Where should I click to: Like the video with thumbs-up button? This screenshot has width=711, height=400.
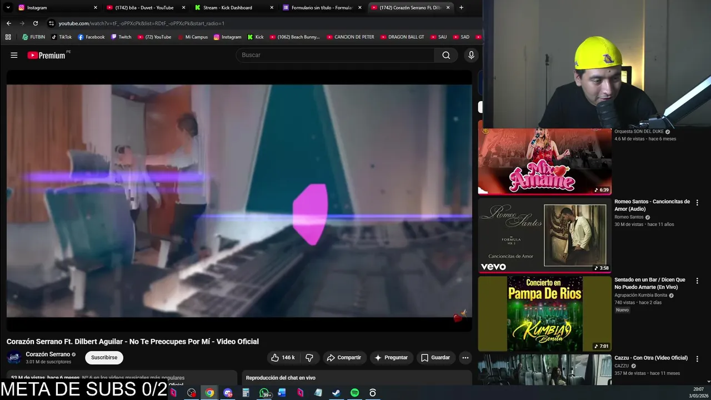pos(283,358)
